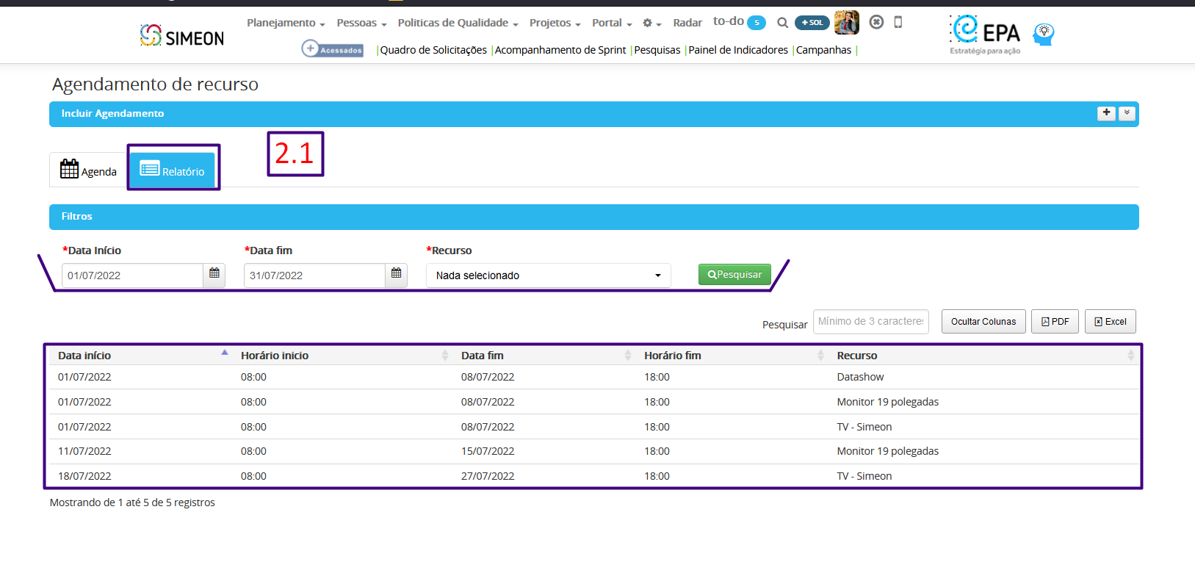Open the settings gear dropdown
This screenshot has height=562, width=1195.
point(651,23)
